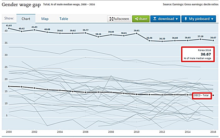
Task: Click the share icon symbol
Action: coord(136,19)
